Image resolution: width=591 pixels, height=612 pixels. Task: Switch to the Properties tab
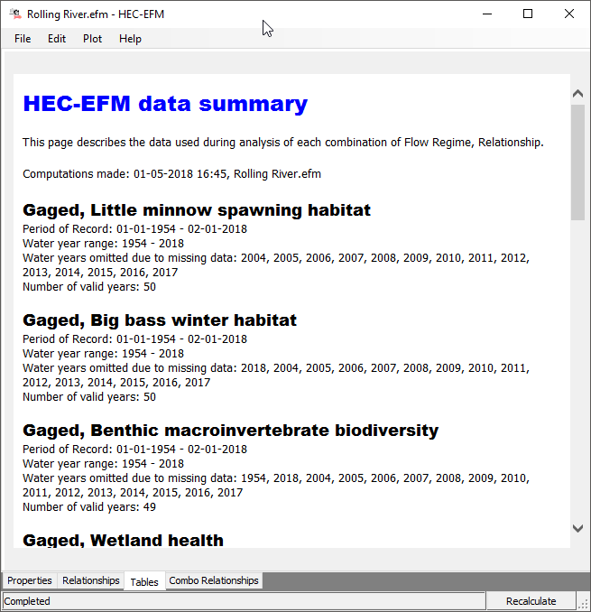pyautogui.click(x=30, y=580)
